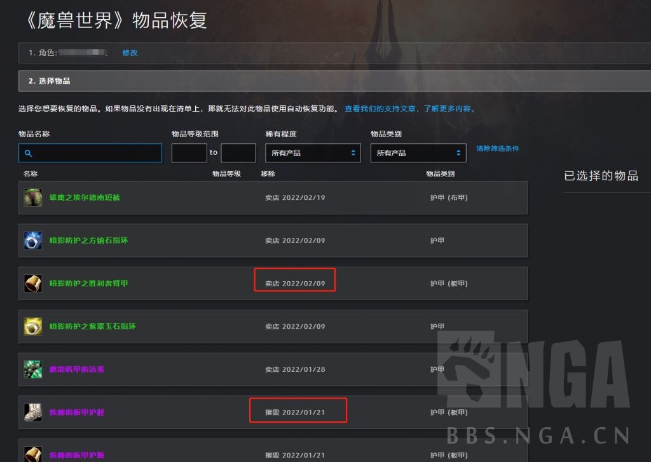Click the 修改 link beside 角色
The width and height of the screenshot is (651, 462).
pyautogui.click(x=130, y=53)
